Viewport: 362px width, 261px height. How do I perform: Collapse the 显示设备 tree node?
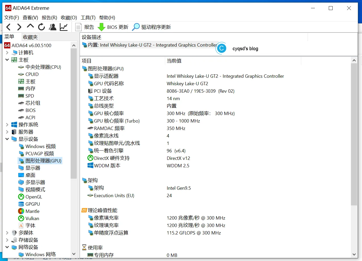(x=7, y=139)
